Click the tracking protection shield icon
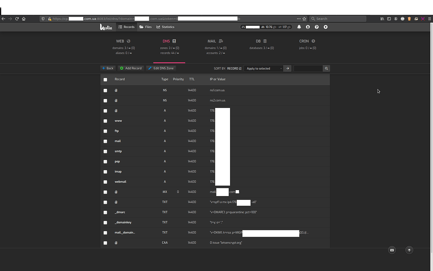This screenshot has width=433, height=271. pyautogui.click(x=43, y=19)
